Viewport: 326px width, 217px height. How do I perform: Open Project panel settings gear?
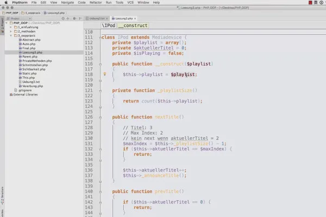(74, 18)
